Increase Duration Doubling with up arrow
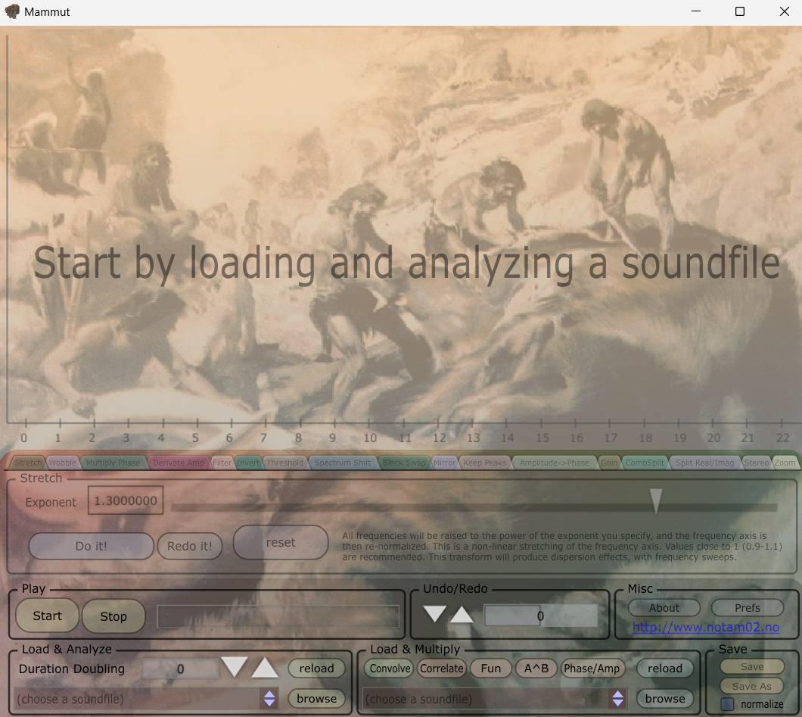Image resolution: width=802 pixels, height=717 pixels. 265,667
